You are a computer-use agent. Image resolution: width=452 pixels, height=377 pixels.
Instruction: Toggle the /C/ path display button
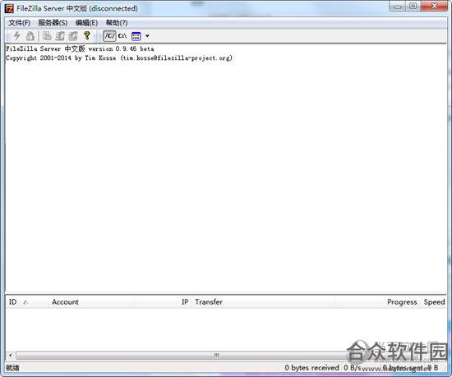point(109,36)
